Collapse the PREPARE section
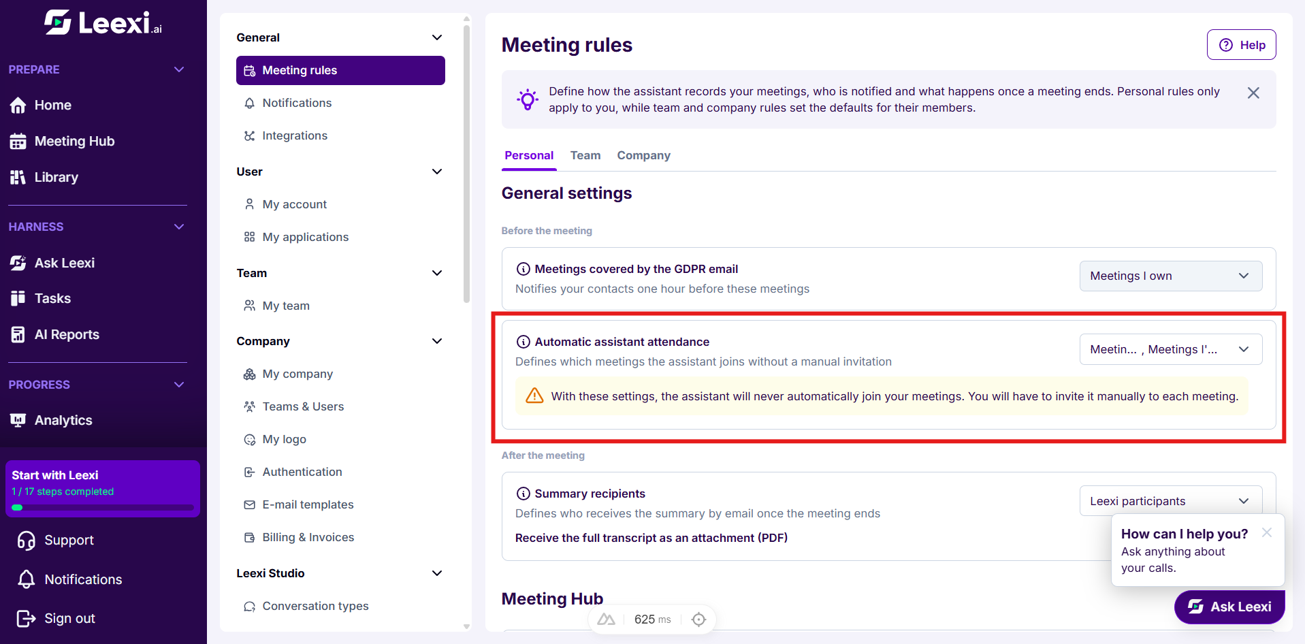The width and height of the screenshot is (1305, 644). pos(179,69)
